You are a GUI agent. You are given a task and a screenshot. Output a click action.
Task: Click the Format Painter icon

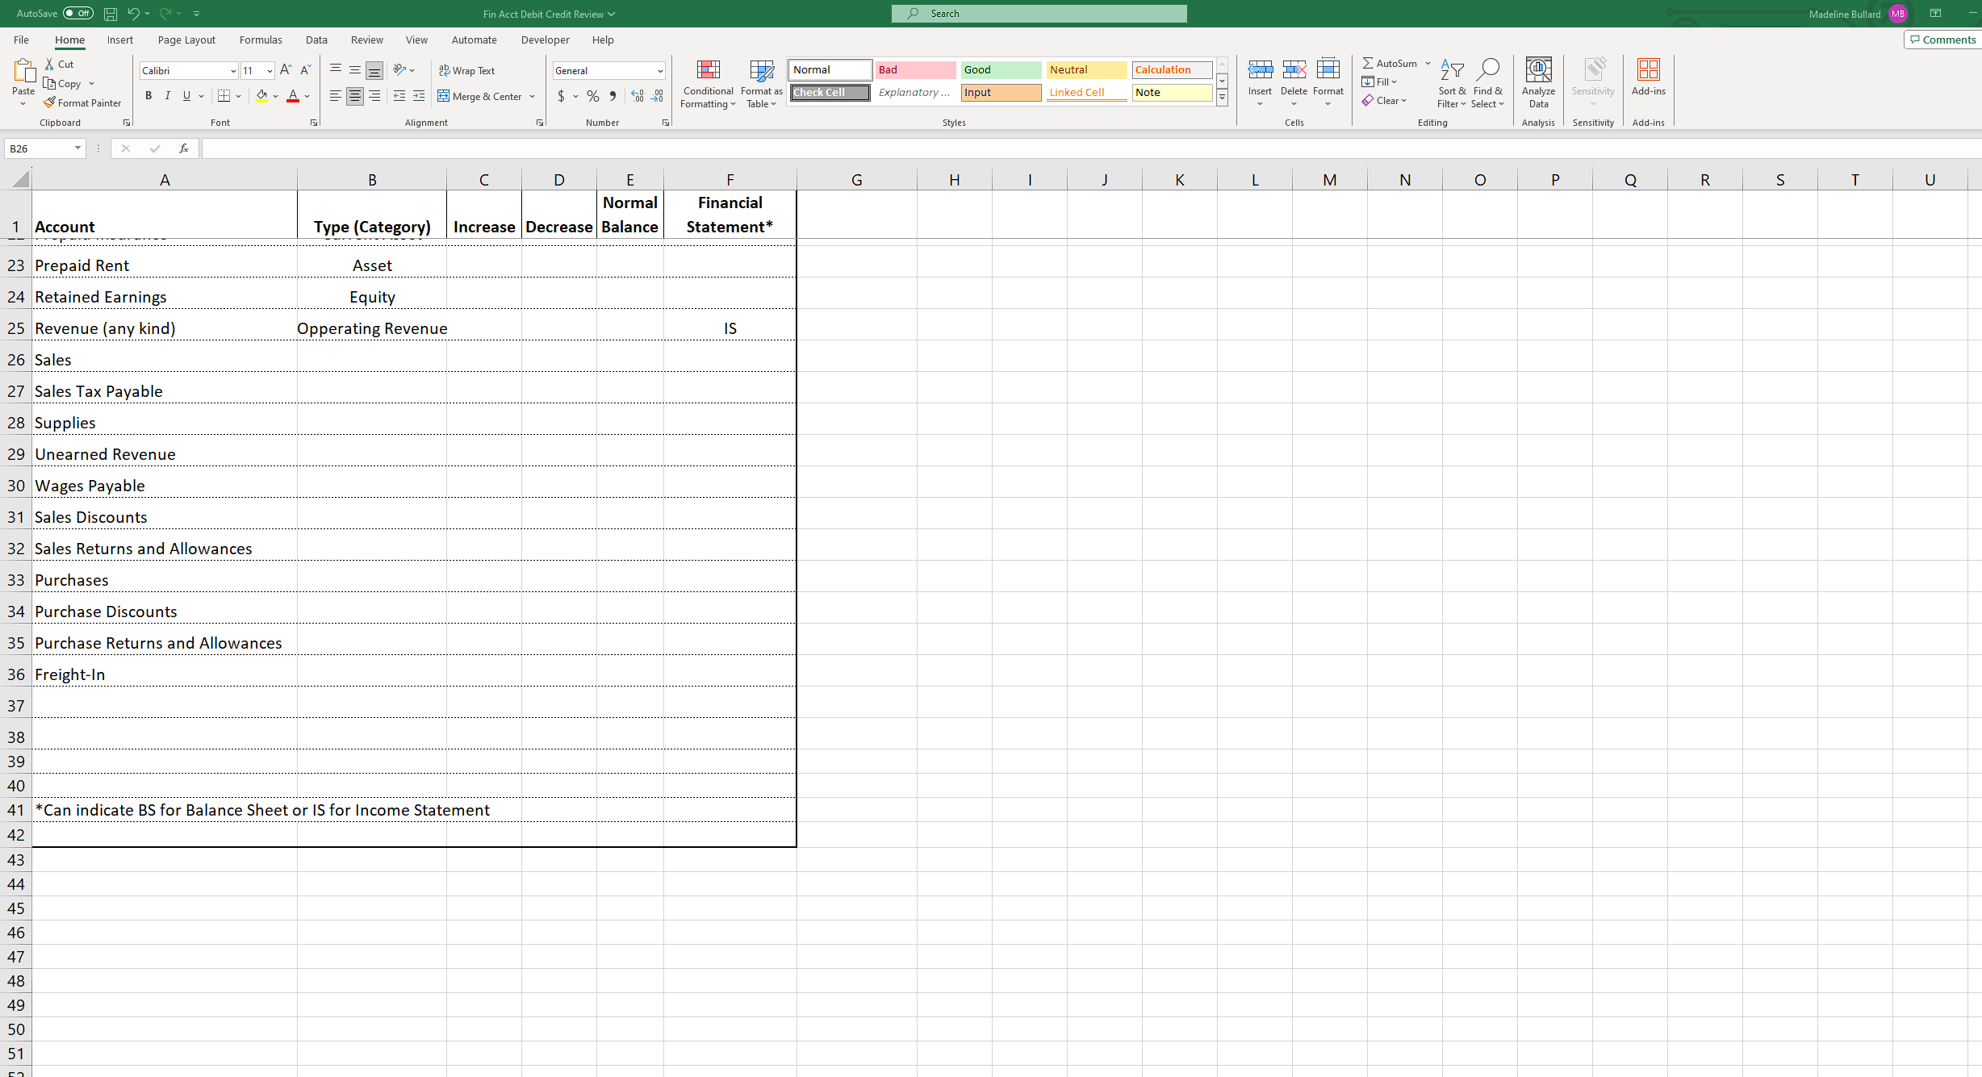click(50, 102)
